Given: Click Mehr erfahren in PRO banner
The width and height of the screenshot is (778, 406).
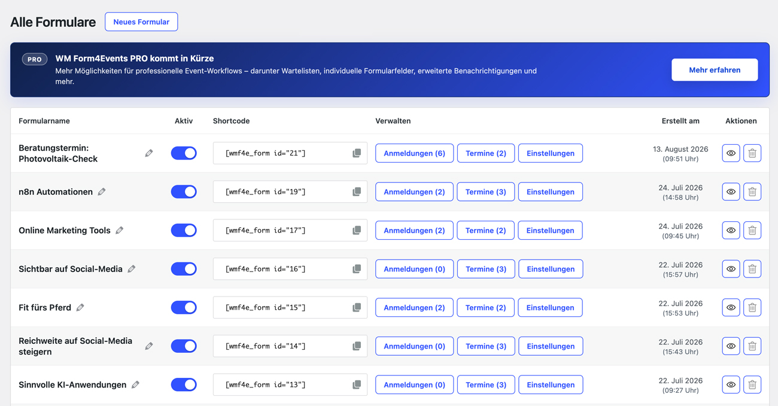Looking at the screenshot, I should pos(715,70).
